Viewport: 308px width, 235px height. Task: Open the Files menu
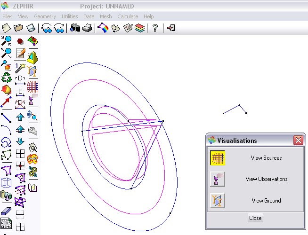7,16
